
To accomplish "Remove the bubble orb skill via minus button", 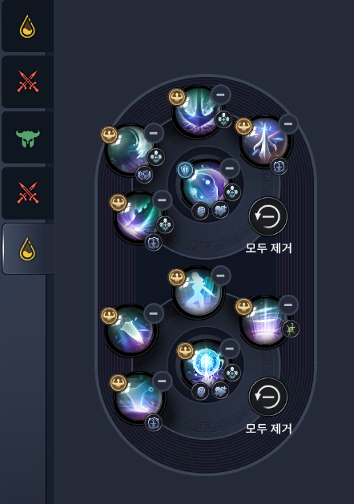I will (229, 168).
